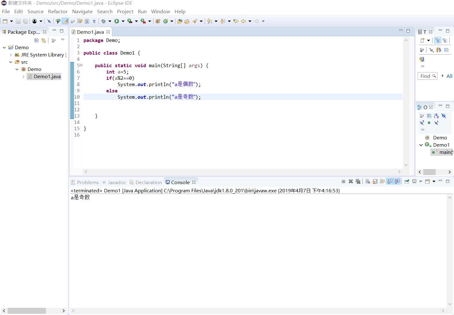The height and width of the screenshot is (315, 454).
Task: Click the New file toolbar icon
Action: point(5,21)
